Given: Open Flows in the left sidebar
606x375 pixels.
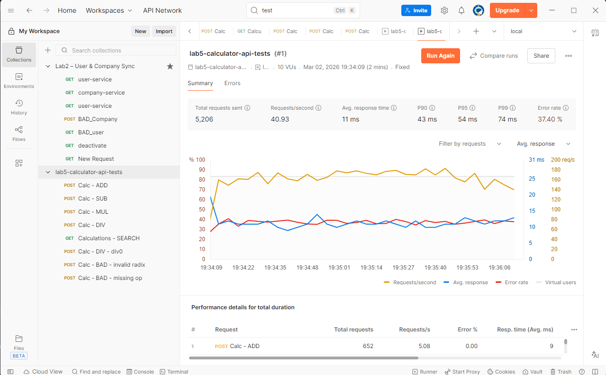Looking at the screenshot, I should pos(18,133).
